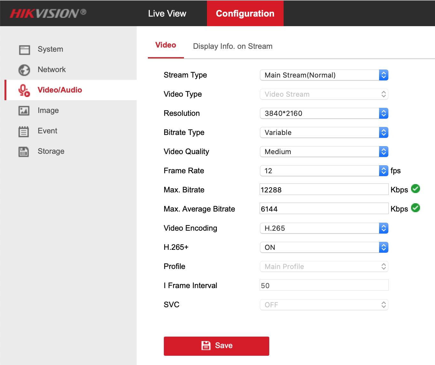435x365 pixels.
Task: Click green checkmark beside Max. Average Bitrate
Action: [415, 208]
